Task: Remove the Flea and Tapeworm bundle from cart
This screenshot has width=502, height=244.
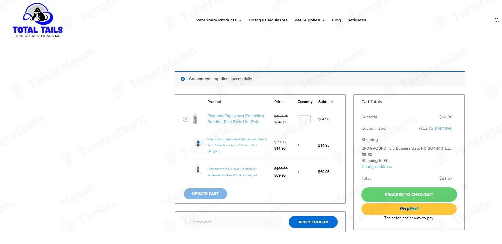Action: tap(186, 119)
